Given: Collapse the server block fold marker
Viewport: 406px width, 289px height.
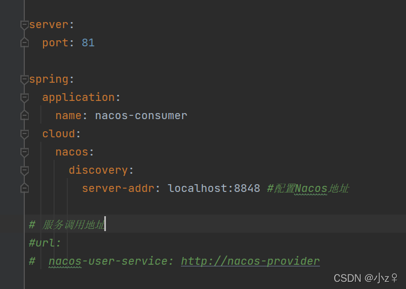Looking at the screenshot, I should [x=24, y=25].
